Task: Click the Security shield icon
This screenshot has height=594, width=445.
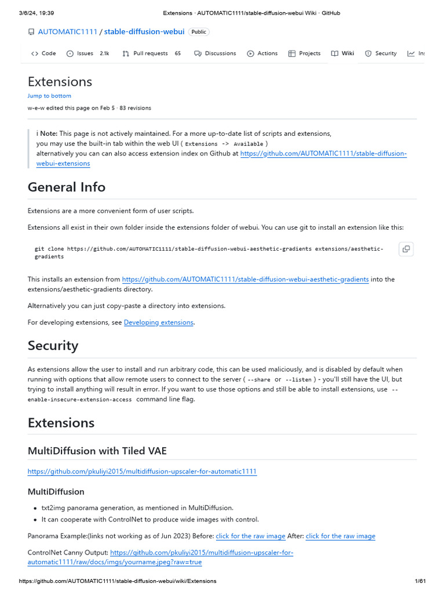Action: click(x=368, y=53)
